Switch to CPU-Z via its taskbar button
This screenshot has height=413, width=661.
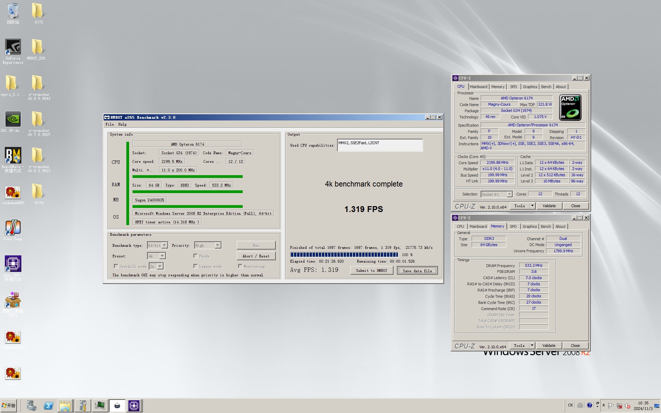134,406
